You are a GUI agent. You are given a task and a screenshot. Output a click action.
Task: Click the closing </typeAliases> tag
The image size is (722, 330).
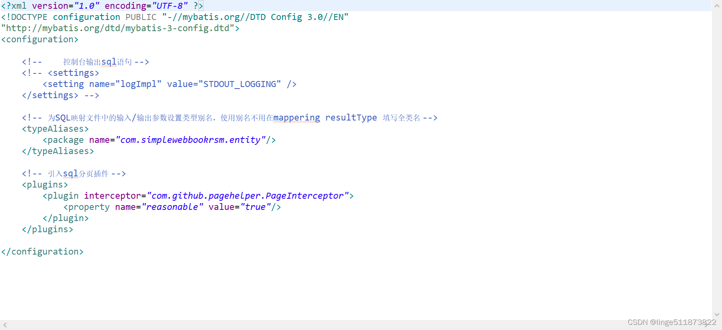58,151
